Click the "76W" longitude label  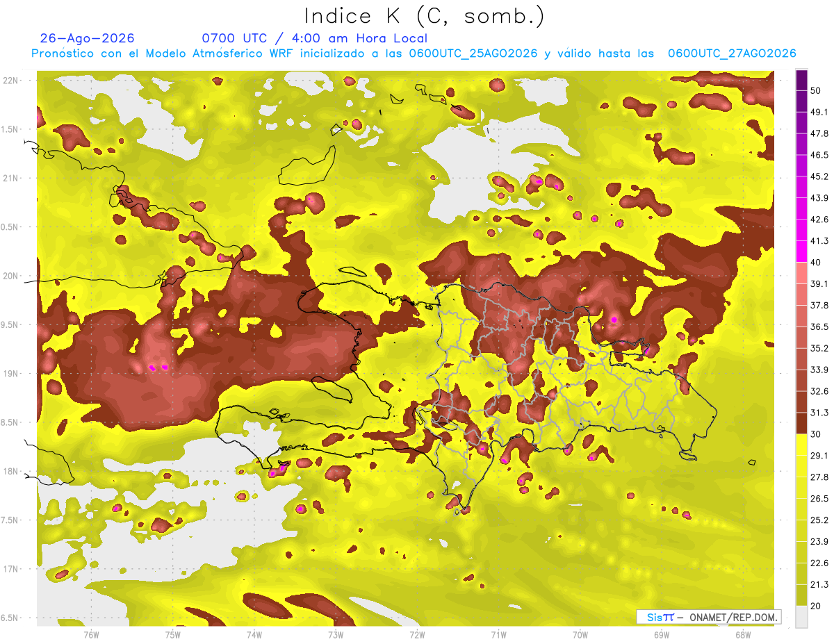point(91,634)
